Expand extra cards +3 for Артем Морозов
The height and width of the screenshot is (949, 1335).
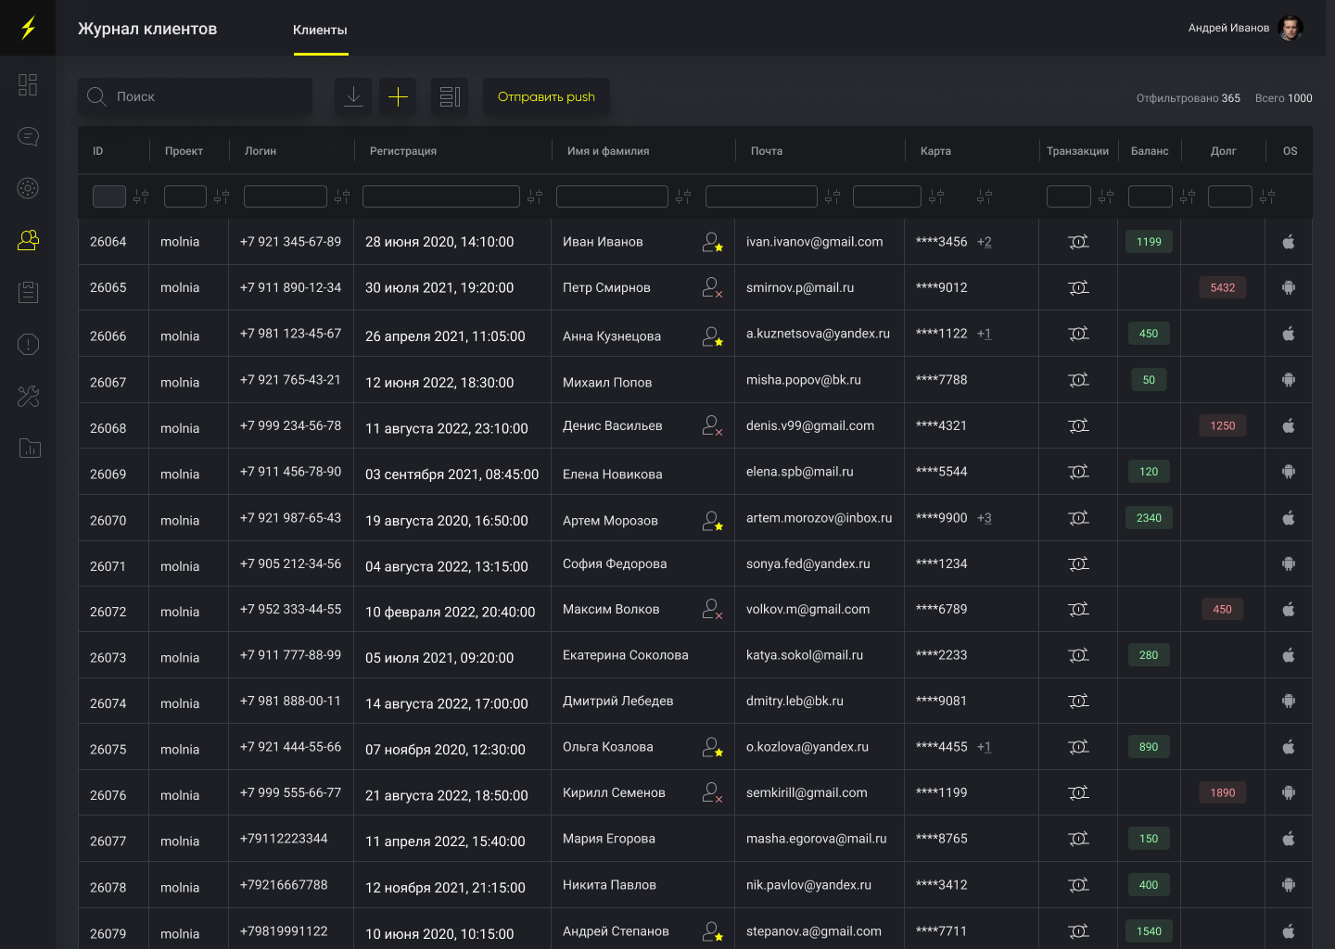984,518
